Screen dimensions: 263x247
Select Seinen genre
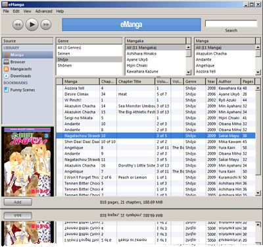(x=89, y=53)
